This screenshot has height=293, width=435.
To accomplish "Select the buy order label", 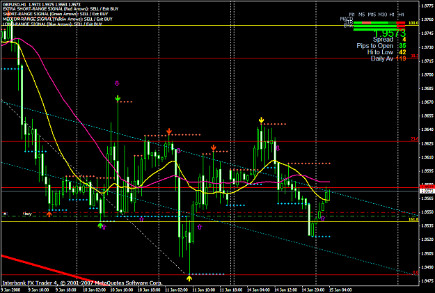I will [x=27, y=214].
